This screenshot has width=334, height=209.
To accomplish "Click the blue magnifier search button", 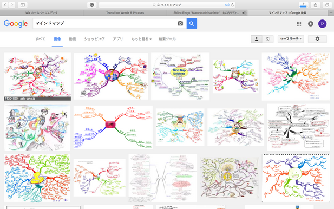I will coord(192,23).
